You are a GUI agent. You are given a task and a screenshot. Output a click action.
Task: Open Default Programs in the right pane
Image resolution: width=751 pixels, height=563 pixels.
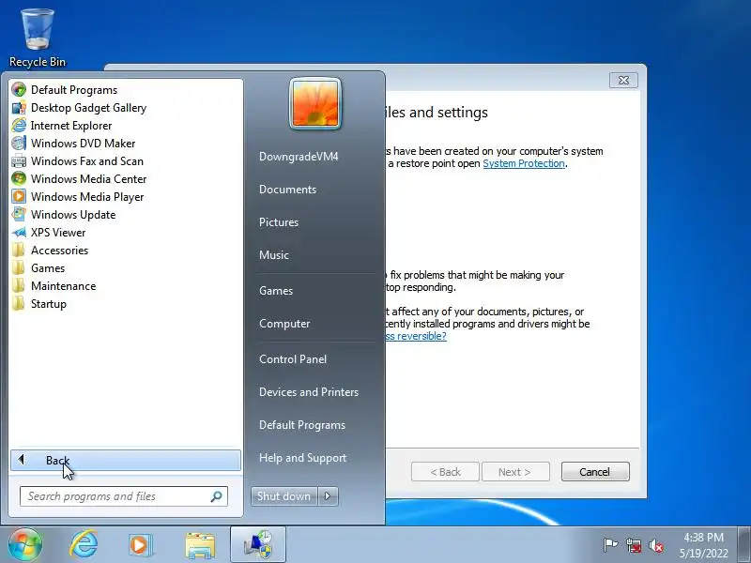(x=301, y=425)
